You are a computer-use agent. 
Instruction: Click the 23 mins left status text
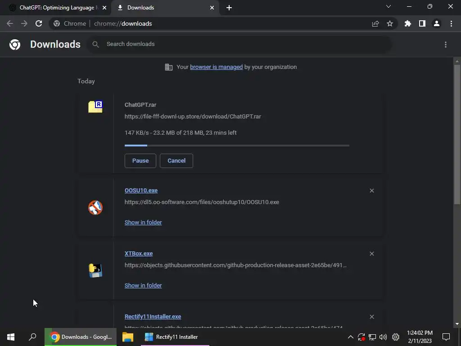click(221, 133)
